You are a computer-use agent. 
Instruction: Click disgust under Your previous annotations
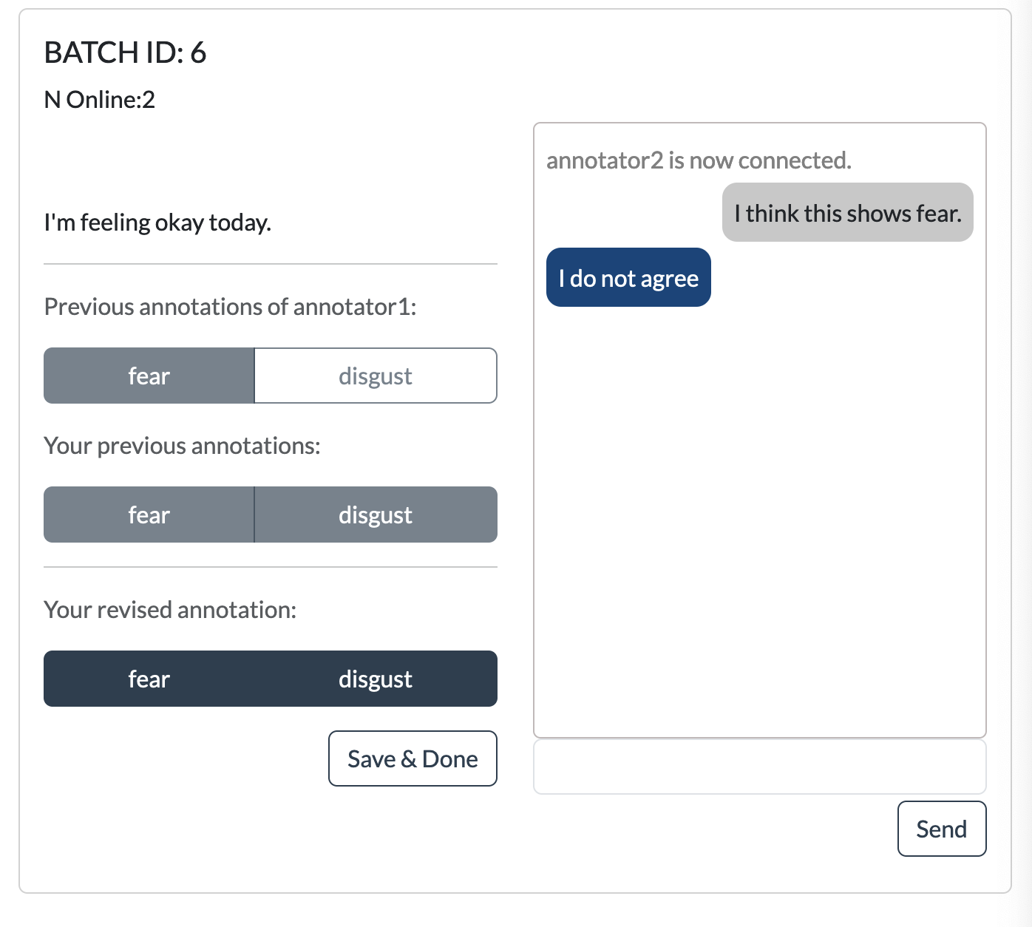pos(376,515)
